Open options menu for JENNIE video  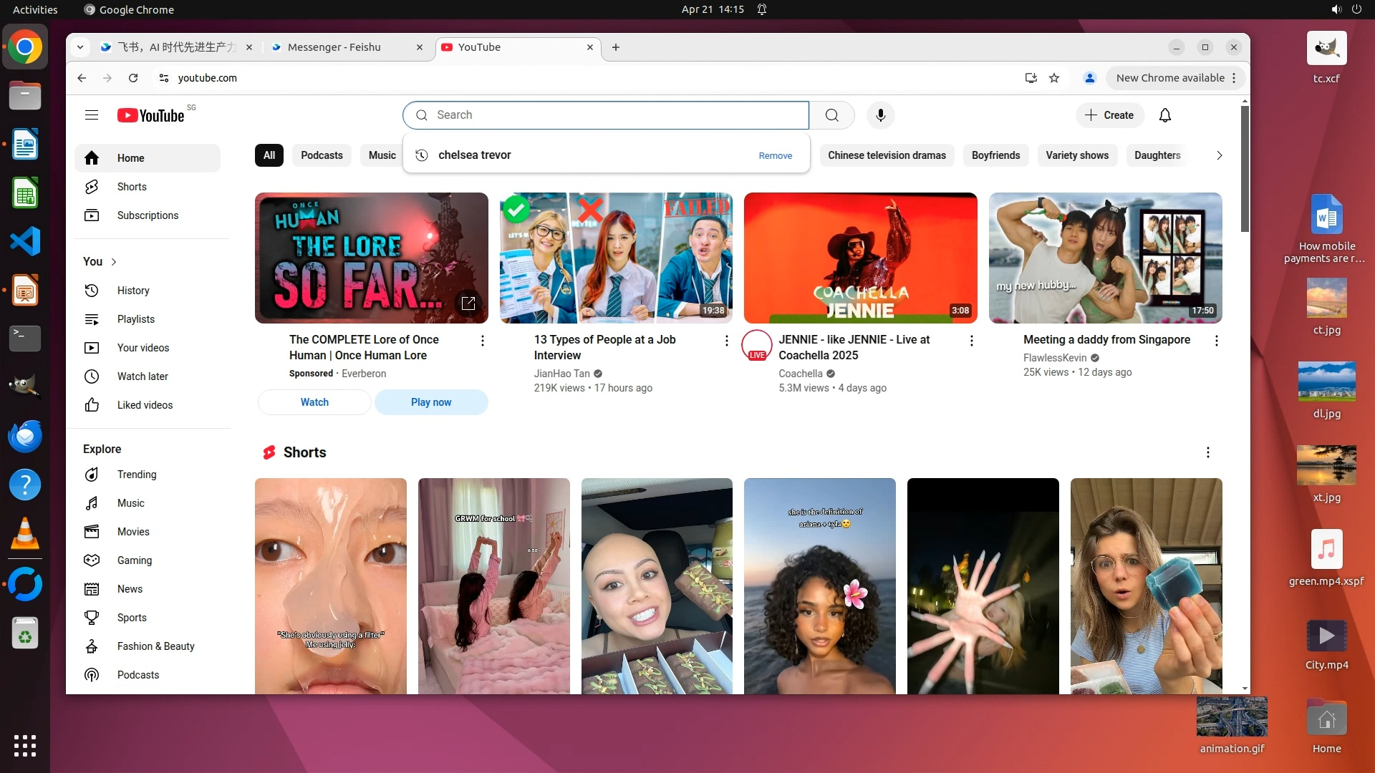click(x=971, y=341)
